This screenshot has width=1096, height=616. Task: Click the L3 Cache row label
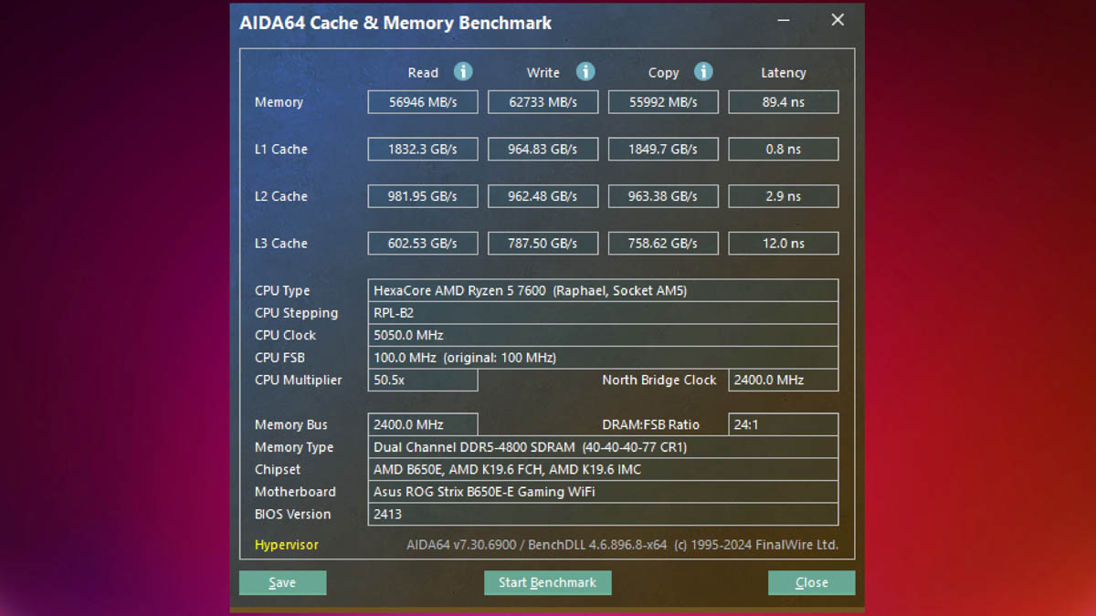click(281, 244)
